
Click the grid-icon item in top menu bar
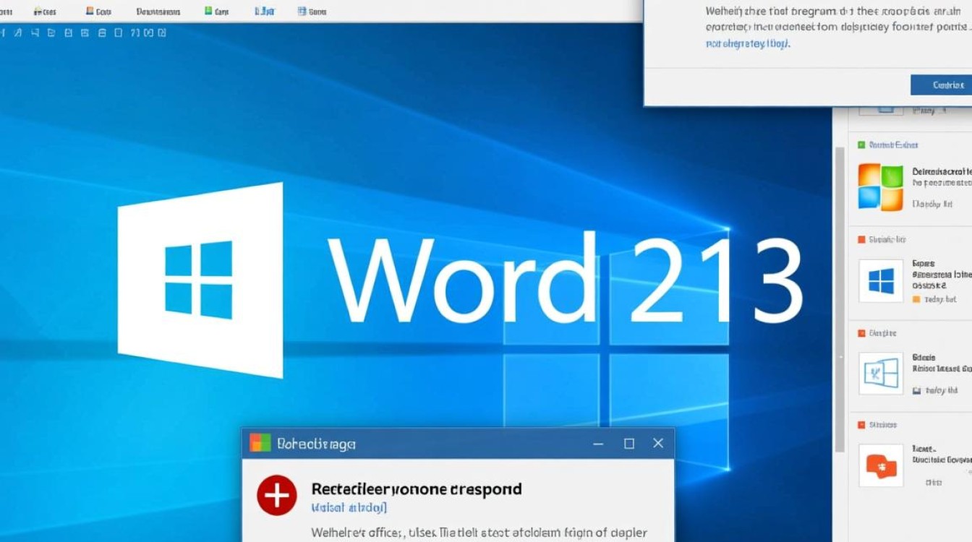pyautogui.click(x=312, y=12)
